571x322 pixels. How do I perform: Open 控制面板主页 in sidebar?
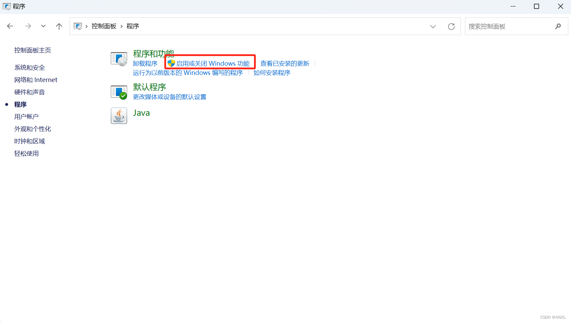click(x=33, y=50)
